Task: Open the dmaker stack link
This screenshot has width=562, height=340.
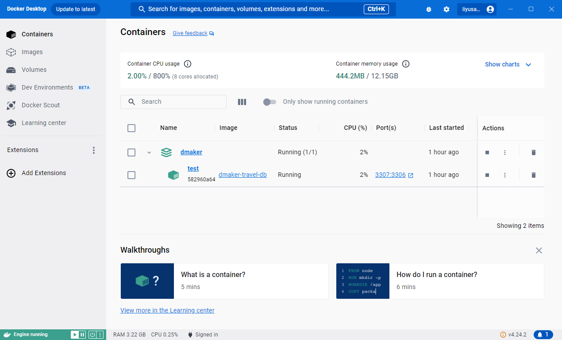Action: pos(191,152)
